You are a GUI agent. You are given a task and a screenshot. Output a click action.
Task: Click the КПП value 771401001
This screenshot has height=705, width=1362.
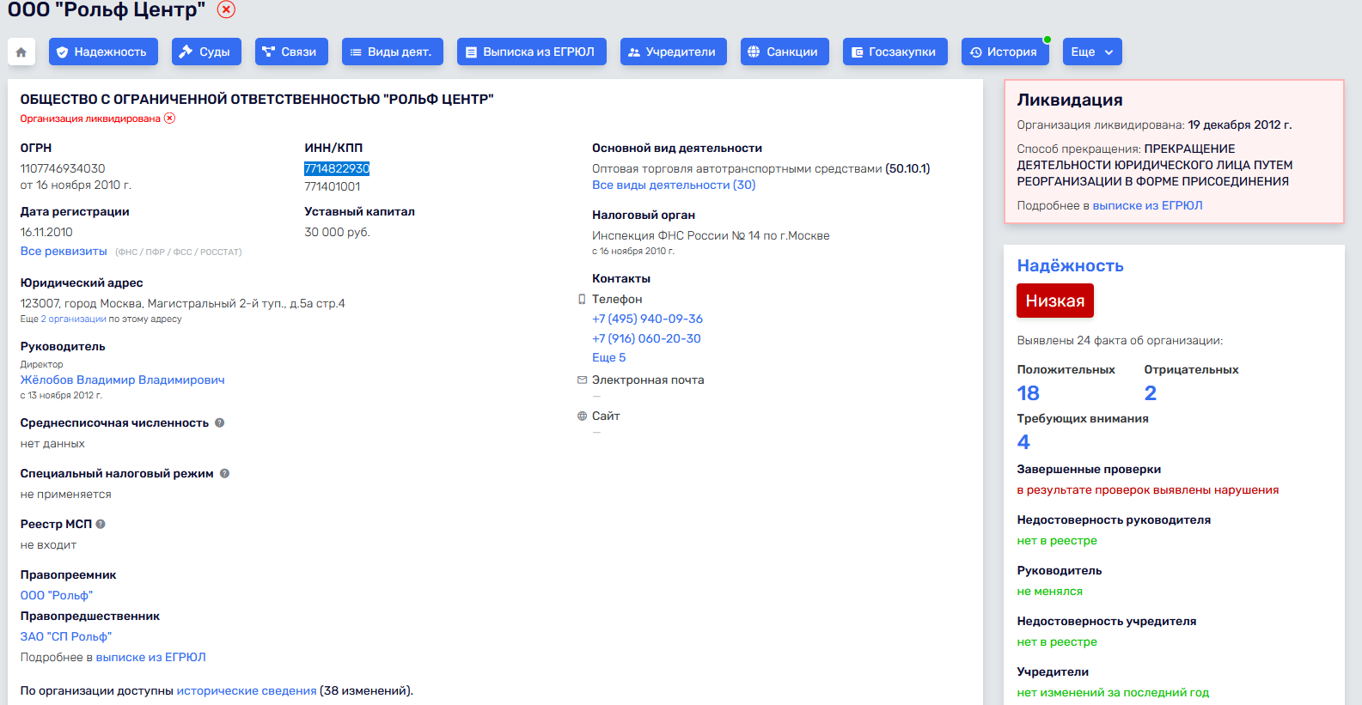(333, 186)
